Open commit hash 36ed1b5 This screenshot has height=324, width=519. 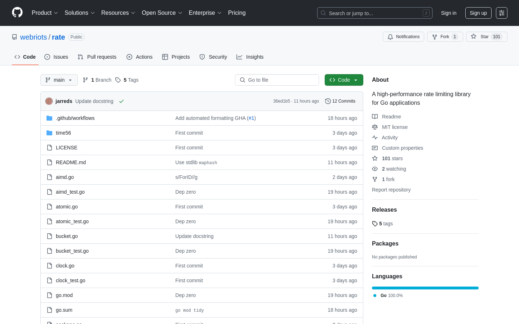pyautogui.click(x=281, y=101)
